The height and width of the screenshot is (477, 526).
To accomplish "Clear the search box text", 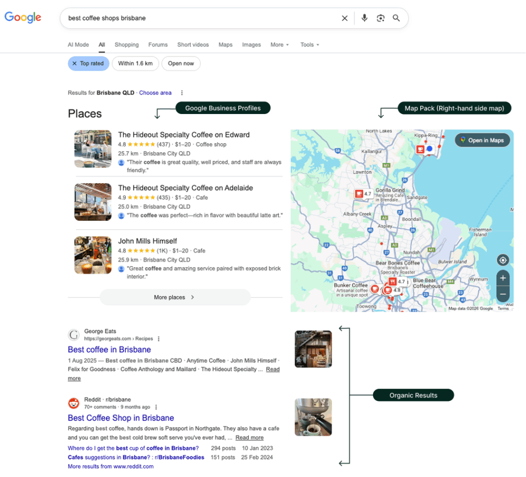I will point(345,18).
